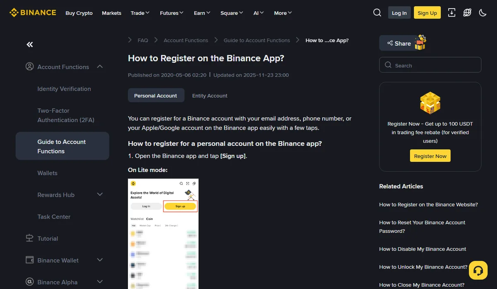
Task: Click the Log In button
Action: point(399,13)
